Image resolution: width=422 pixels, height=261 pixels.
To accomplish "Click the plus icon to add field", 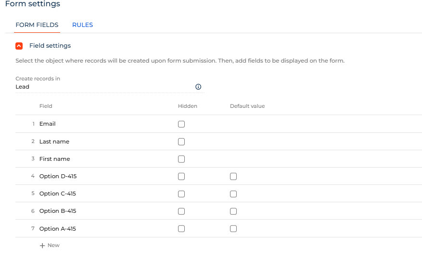I will coord(42,246).
